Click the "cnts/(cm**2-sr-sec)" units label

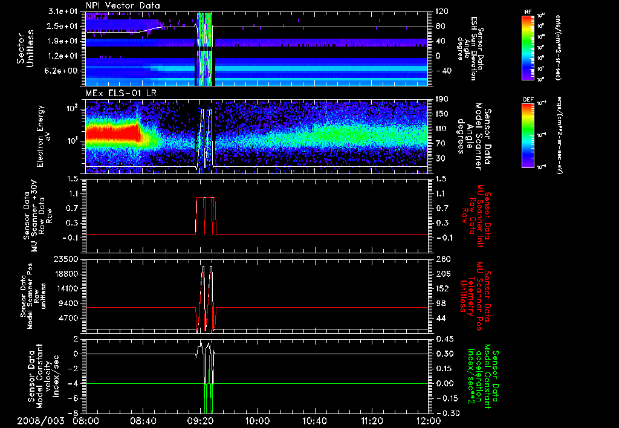558,47
